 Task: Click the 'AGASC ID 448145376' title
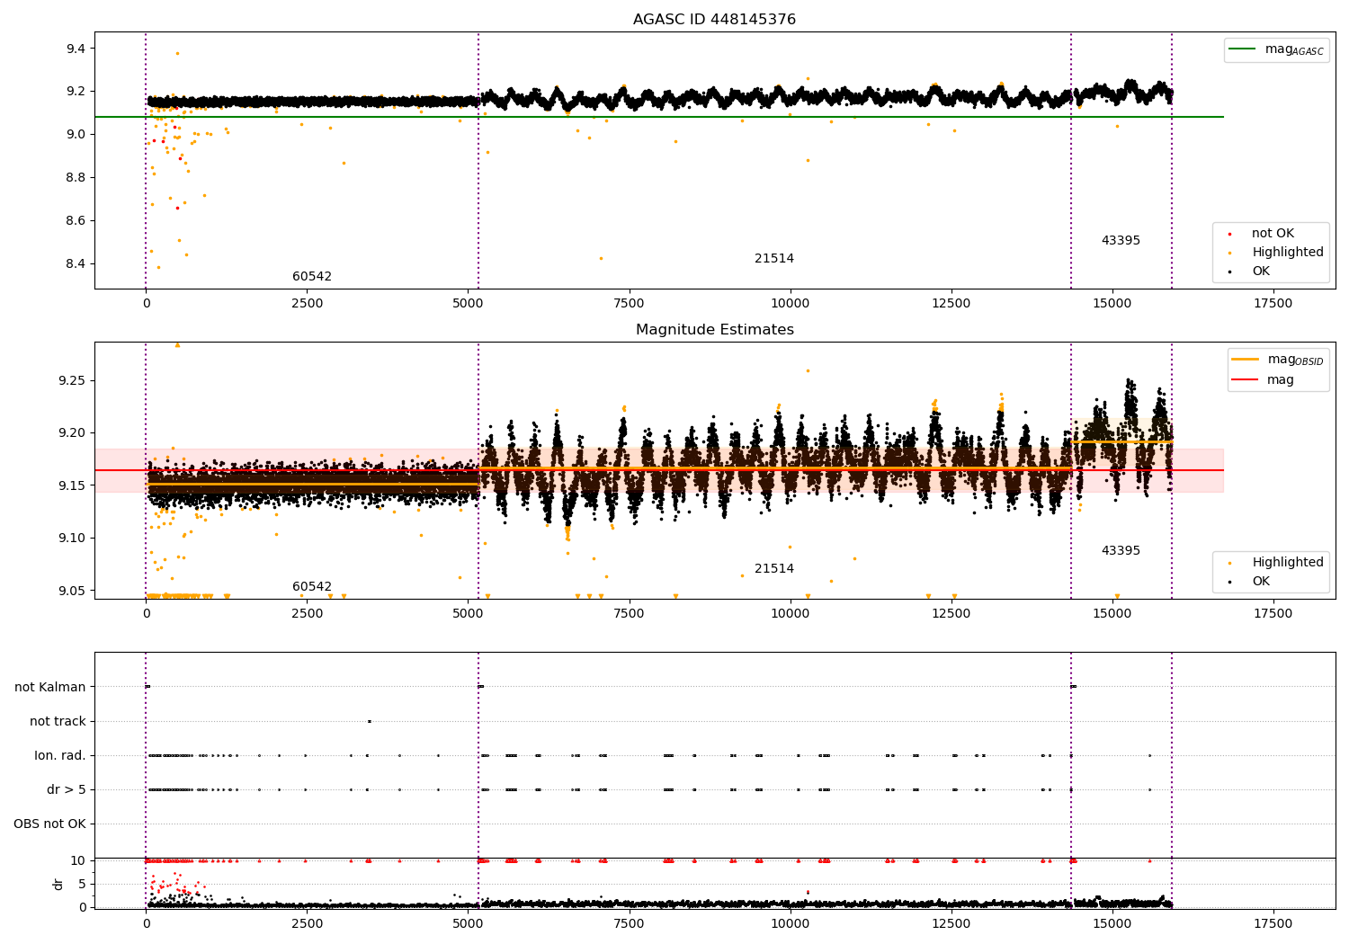[x=715, y=20]
